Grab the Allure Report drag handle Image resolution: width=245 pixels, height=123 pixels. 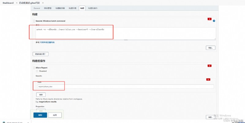coord(34,68)
